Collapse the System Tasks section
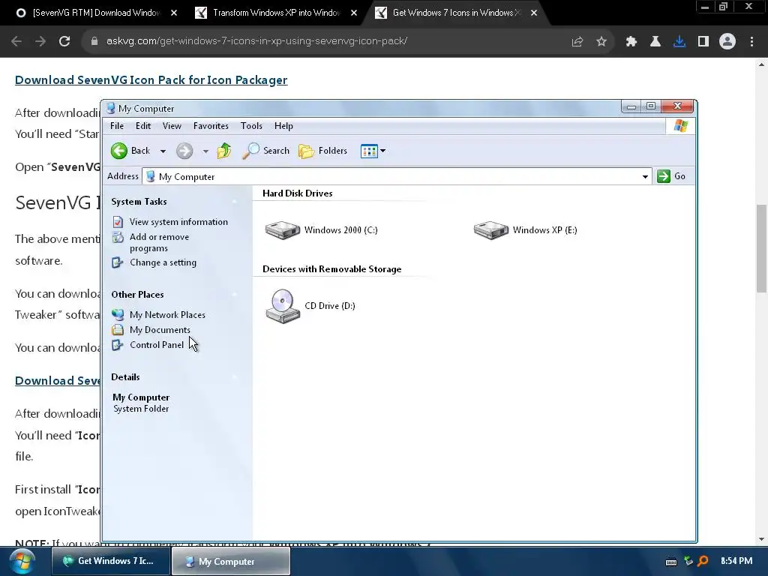This screenshot has height=576, width=768. [235, 202]
